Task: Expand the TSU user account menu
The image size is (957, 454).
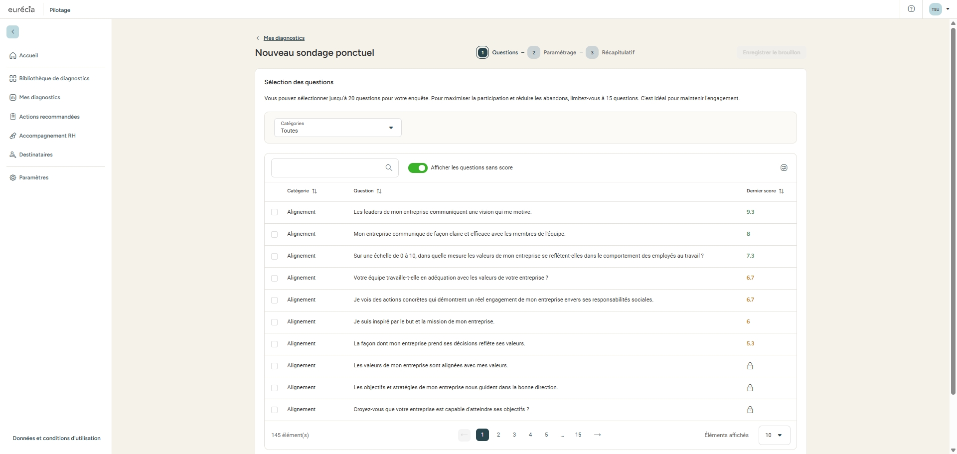Action: click(x=940, y=9)
